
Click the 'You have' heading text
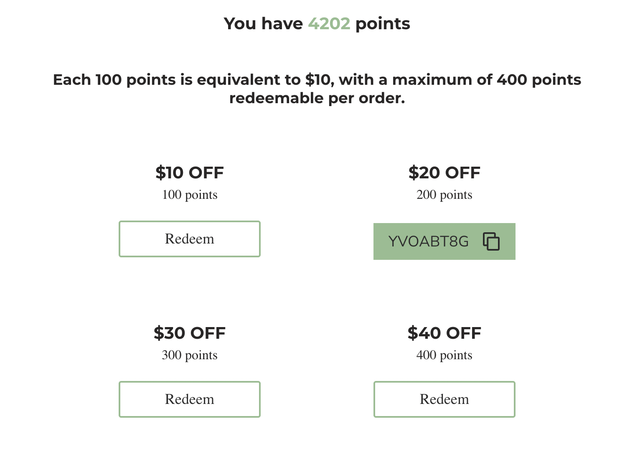point(263,23)
